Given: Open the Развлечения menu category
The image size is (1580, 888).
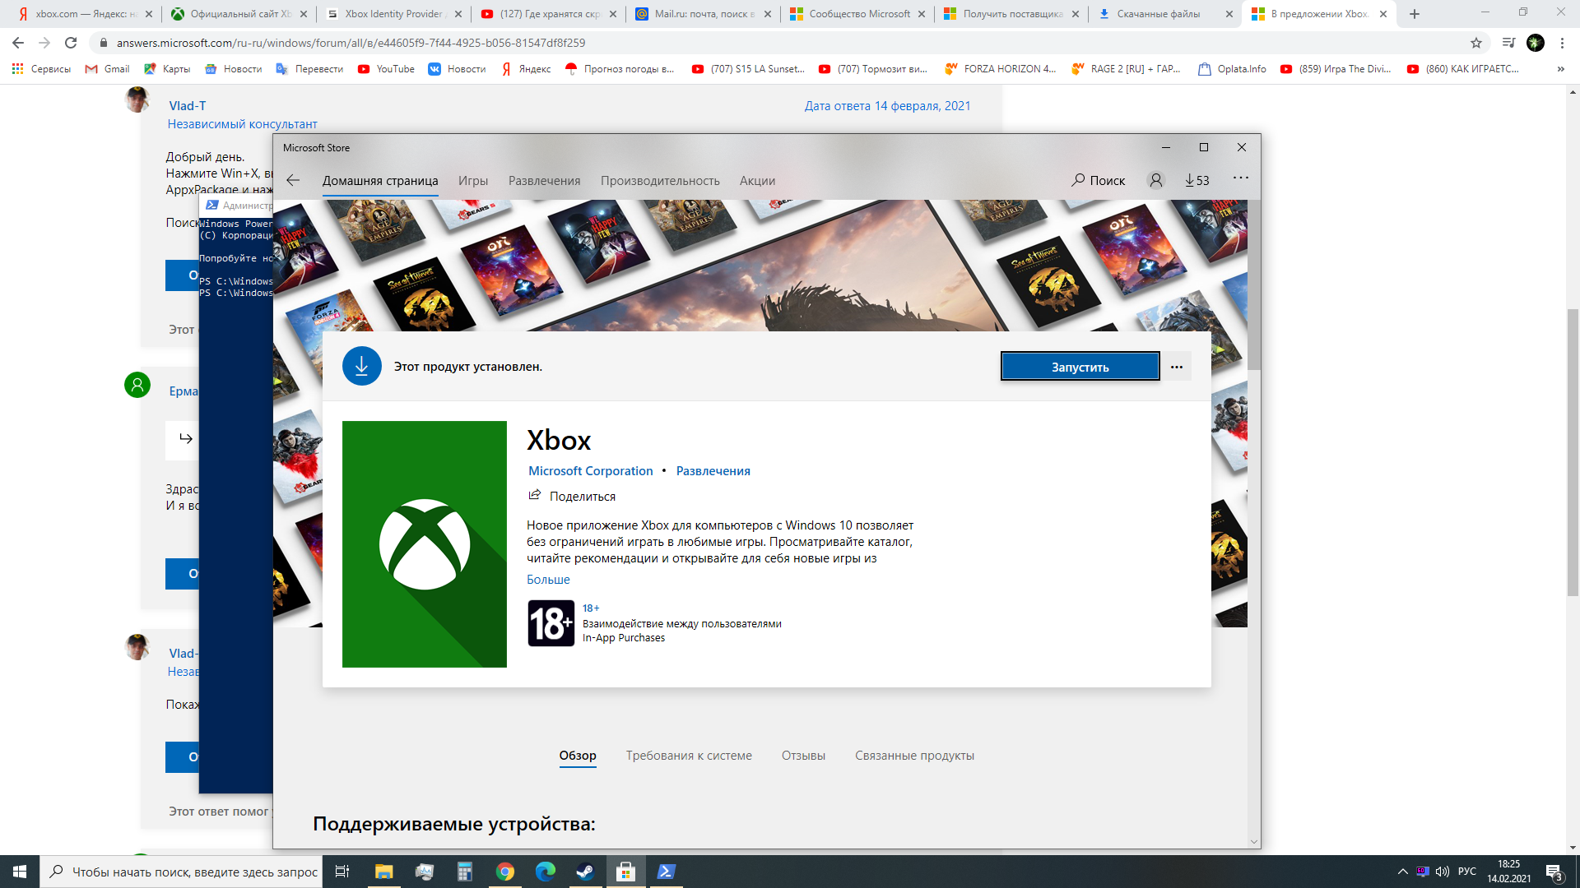Looking at the screenshot, I should pyautogui.click(x=545, y=180).
